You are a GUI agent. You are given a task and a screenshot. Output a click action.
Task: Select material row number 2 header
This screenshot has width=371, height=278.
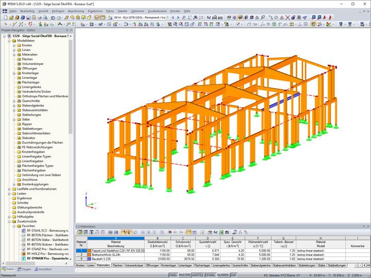(x=81, y=255)
